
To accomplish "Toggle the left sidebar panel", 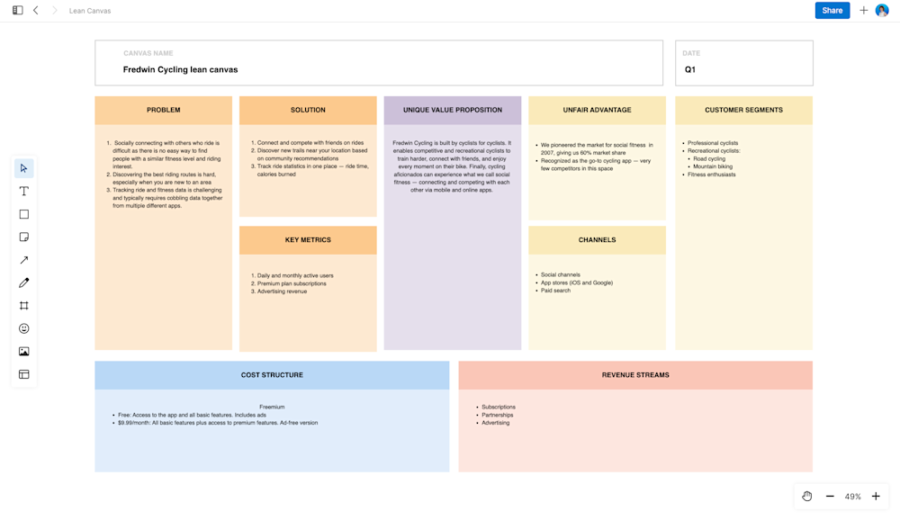I will pyautogui.click(x=16, y=10).
